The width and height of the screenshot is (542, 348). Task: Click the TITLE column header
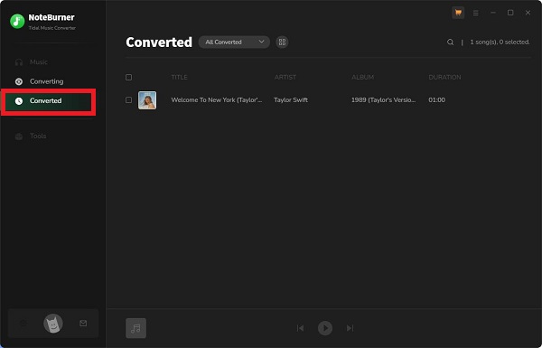point(179,77)
